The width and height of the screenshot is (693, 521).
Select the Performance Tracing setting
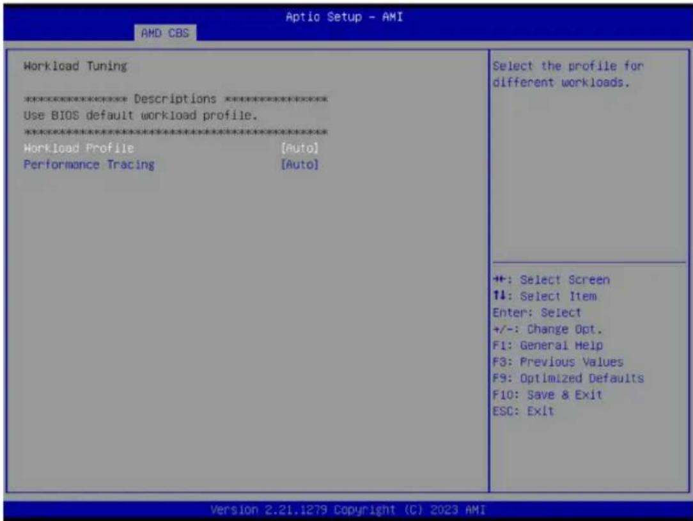tap(89, 164)
